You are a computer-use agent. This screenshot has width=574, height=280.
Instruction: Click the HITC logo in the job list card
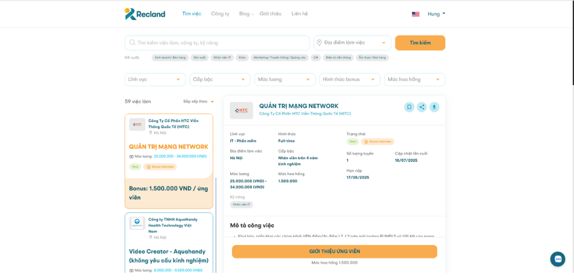click(137, 124)
